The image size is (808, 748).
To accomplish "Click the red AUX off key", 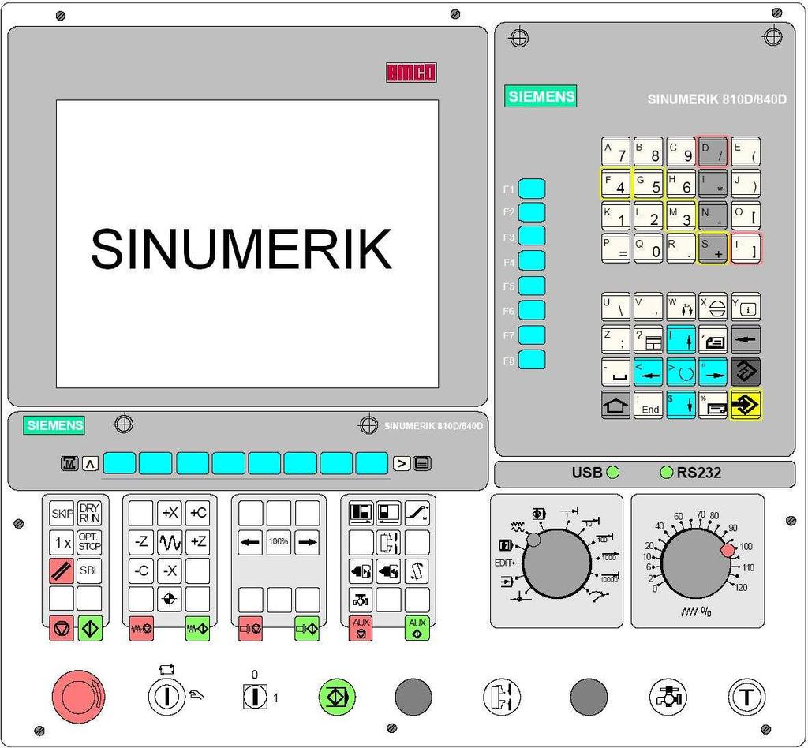I will pos(361,629).
